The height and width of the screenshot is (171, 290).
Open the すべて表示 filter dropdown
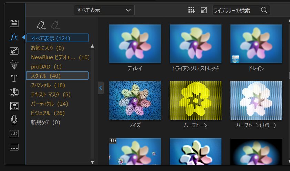(104, 10)
